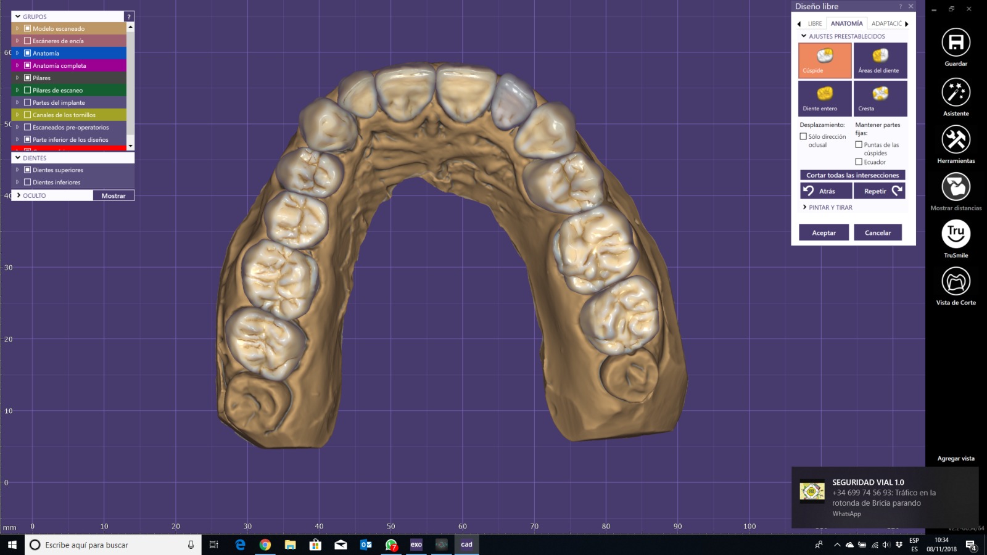The image size is (987, 555).
Task: Click the blue Anatomía group color row
Action: click(69, 53)
